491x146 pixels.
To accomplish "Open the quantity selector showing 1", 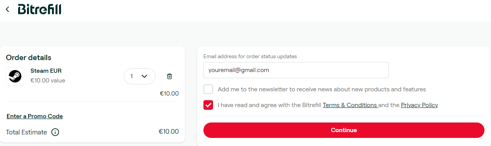I will [139, 76].
